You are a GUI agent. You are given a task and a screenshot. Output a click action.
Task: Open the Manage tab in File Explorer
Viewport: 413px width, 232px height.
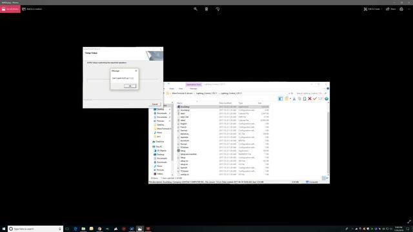194,89
